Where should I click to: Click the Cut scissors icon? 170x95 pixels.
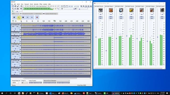point(62,6)
